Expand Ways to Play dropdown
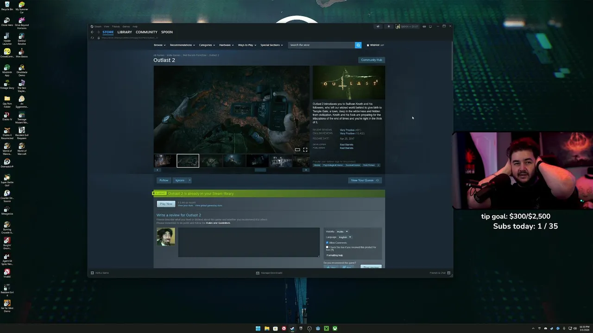593x333 pixels. [x=247, y=45]
